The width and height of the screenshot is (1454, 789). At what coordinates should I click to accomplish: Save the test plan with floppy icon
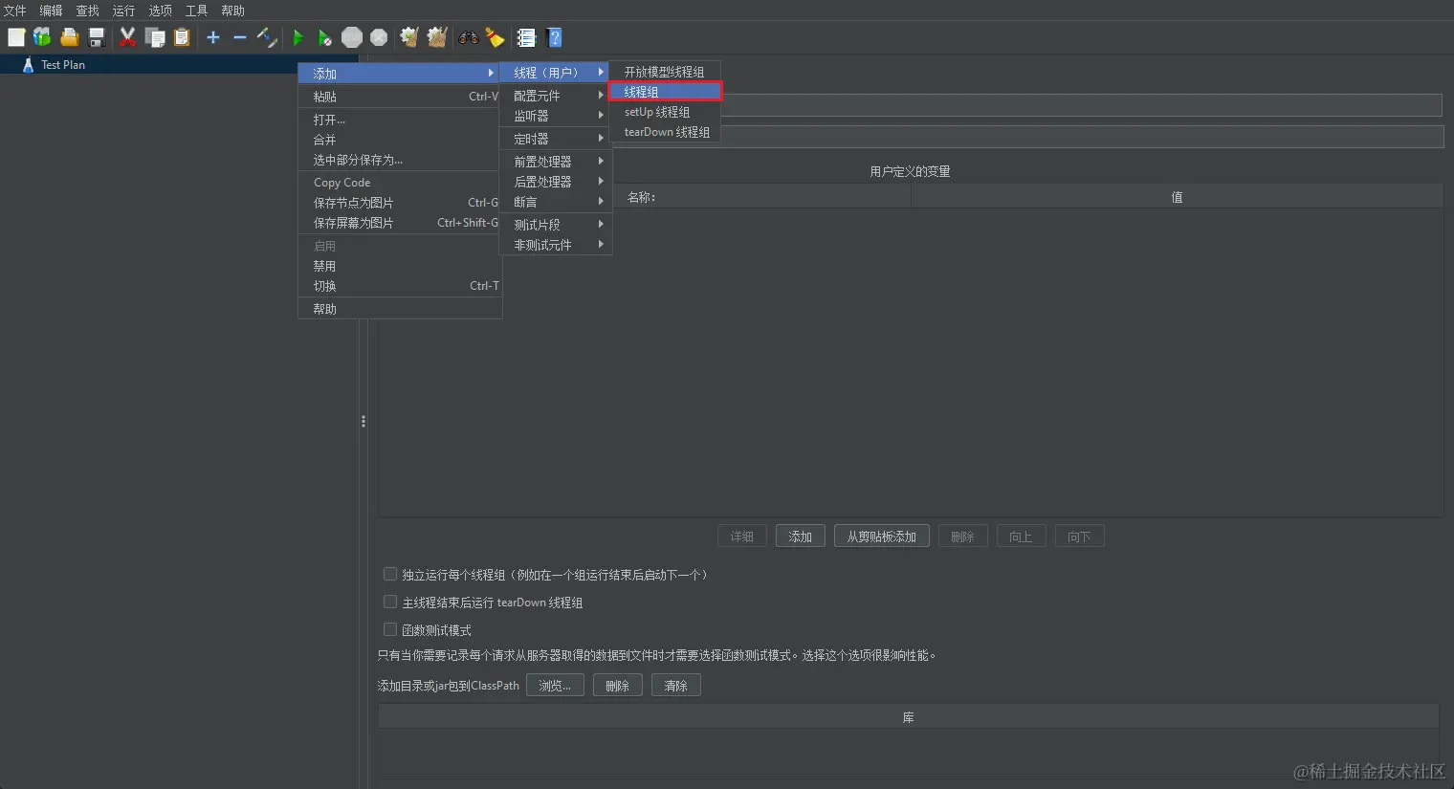point(97,37)
